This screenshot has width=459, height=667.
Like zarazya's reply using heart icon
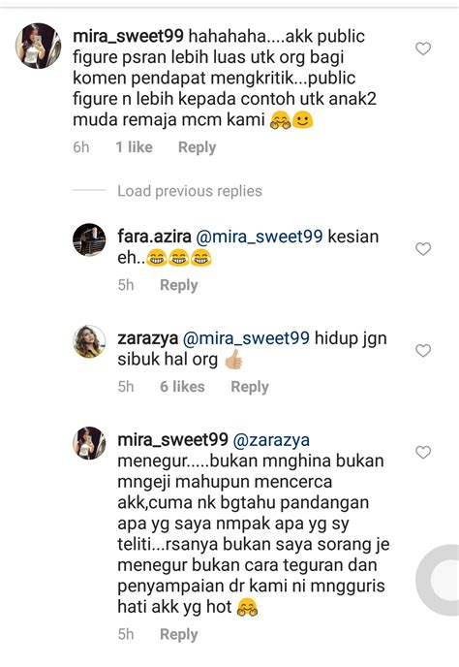[423, 351]
